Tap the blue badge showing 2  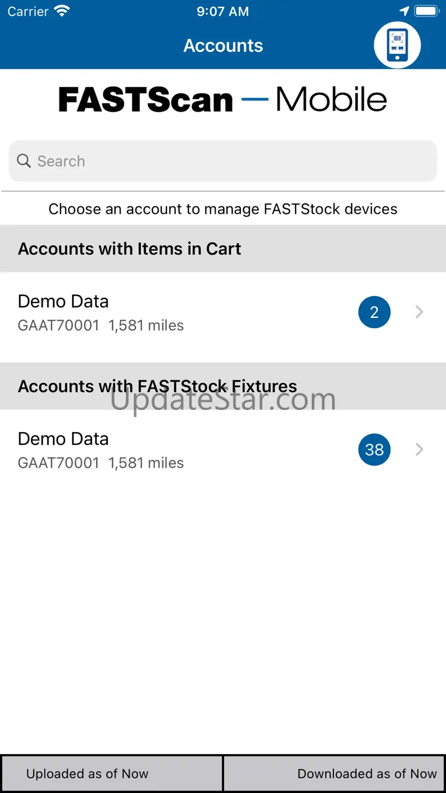pyautogui.click(x=374, y=312)
